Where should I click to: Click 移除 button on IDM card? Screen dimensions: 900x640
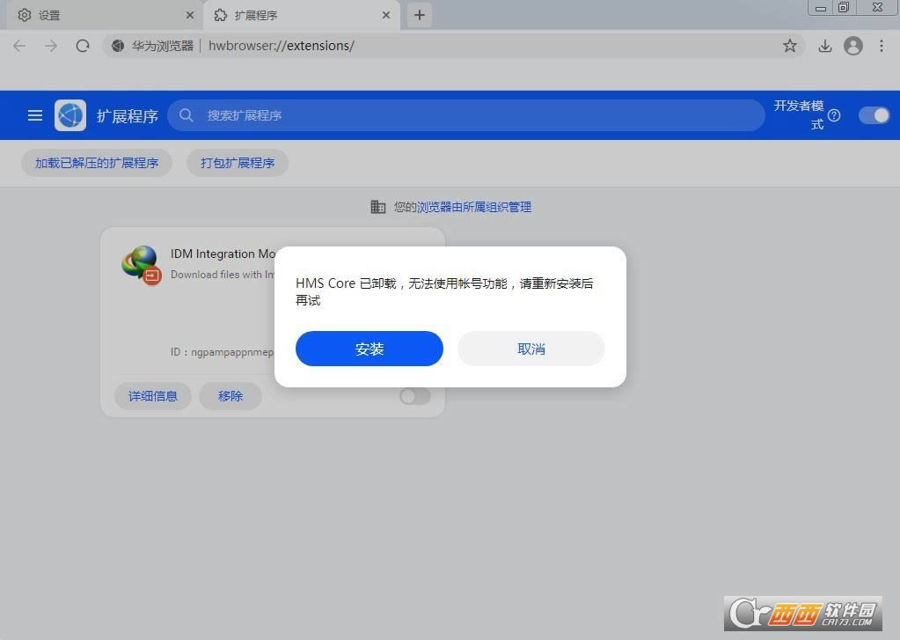click(x=230, y=396)
